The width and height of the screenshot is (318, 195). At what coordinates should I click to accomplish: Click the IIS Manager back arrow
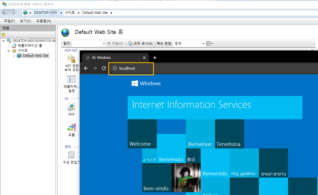(x=5, y=13)
